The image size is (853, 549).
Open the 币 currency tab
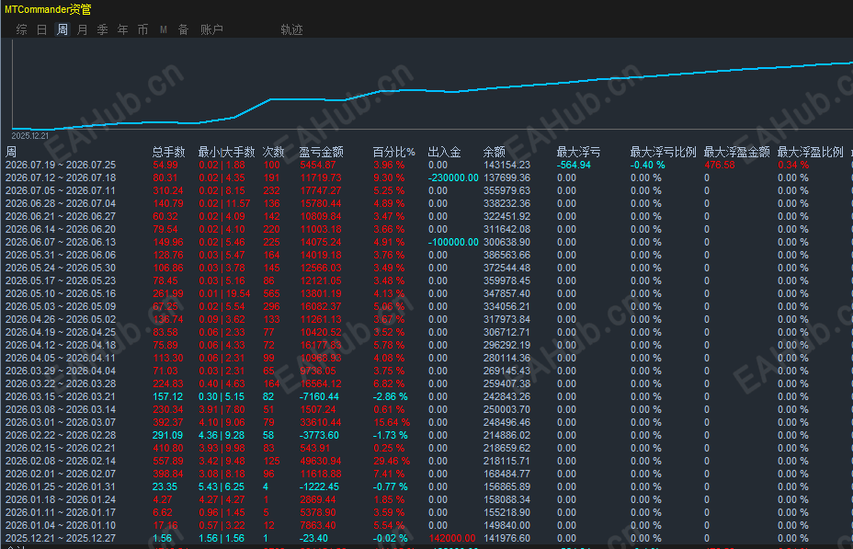(142, 29)
